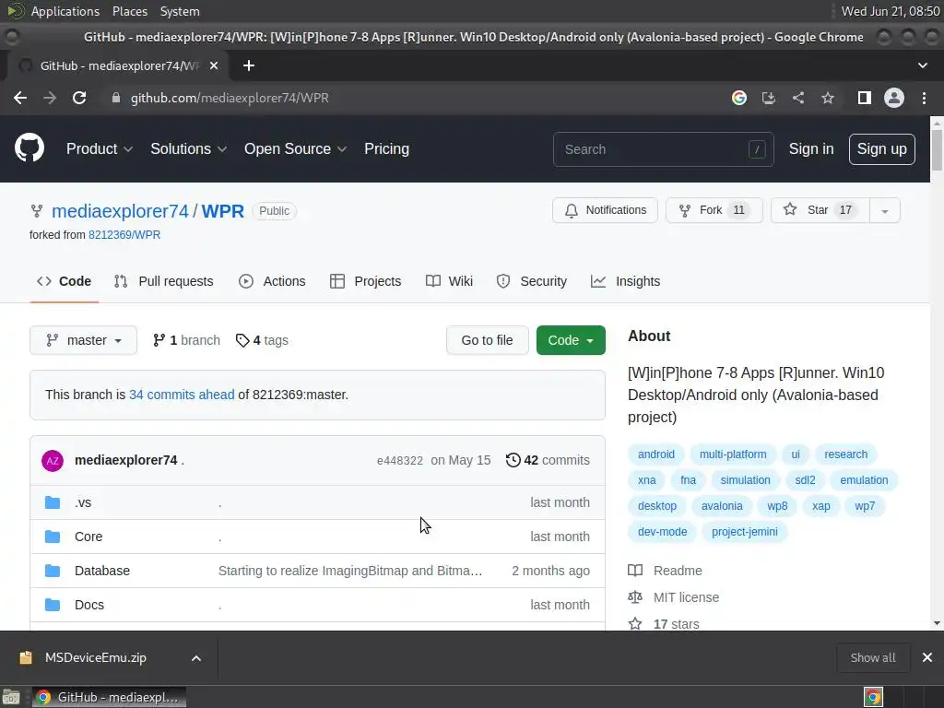
Task: Open the master branch dropdown
Action: click(83, 340)
